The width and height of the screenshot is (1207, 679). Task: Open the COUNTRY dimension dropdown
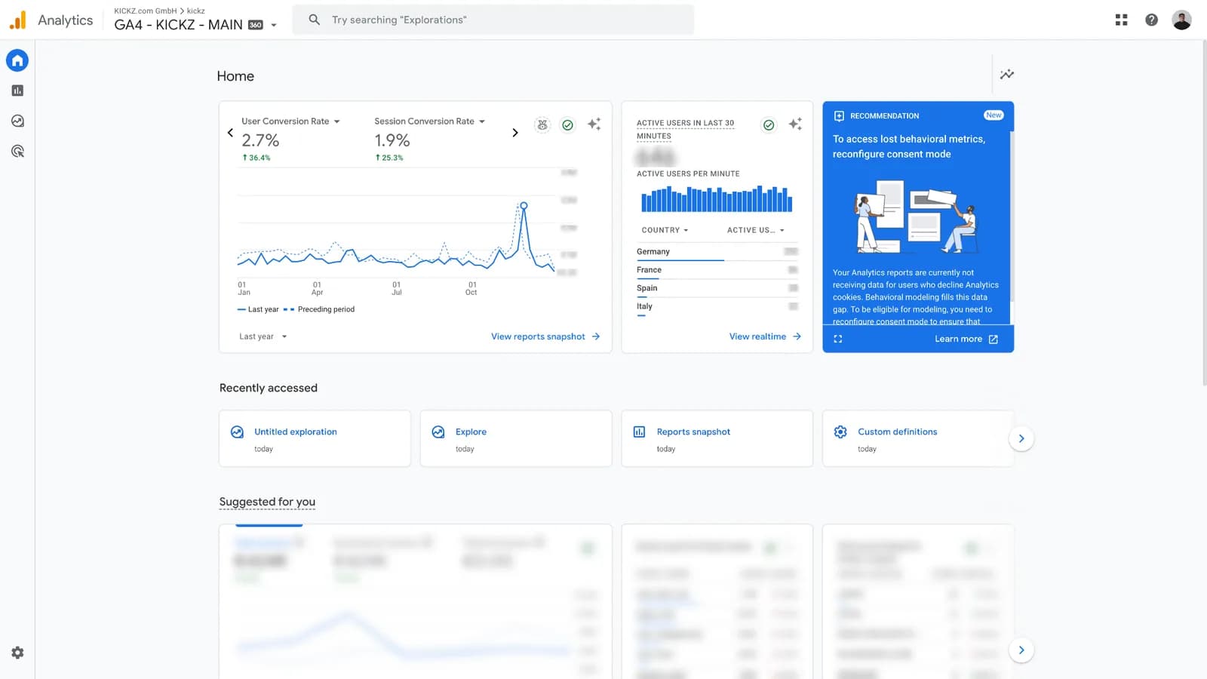665,230
